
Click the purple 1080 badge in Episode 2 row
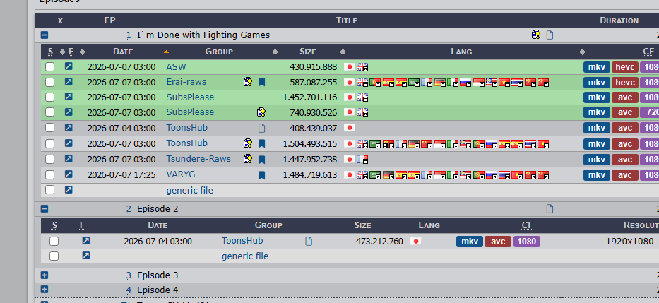point(527,242)
